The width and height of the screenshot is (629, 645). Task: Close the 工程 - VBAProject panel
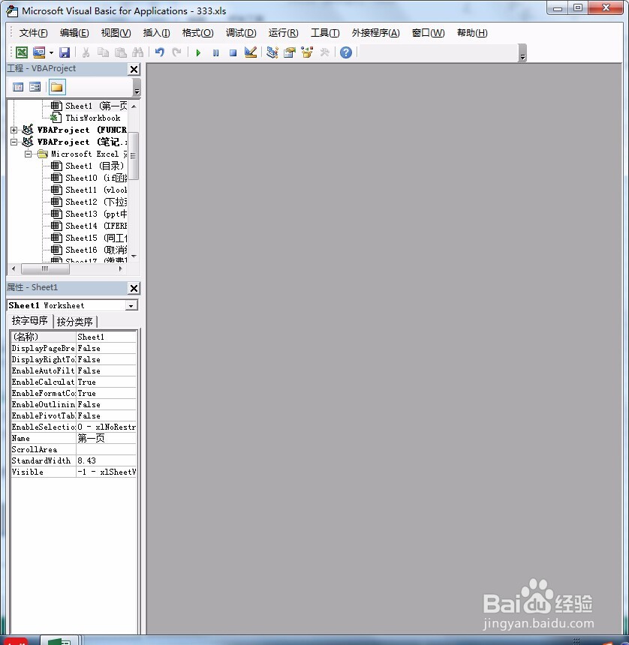pos(134,69)
